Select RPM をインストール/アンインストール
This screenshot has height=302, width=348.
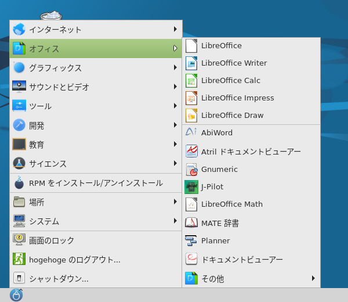pyautogui.click(x=96, y=183)
